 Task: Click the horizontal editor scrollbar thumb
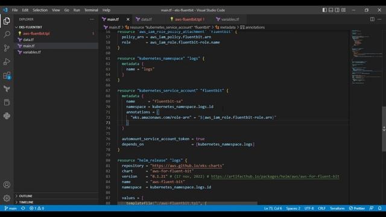click(x=187, y=204)
